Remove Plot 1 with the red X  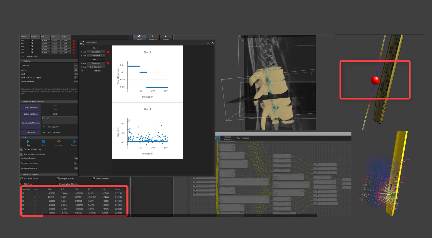pos(108,52)
